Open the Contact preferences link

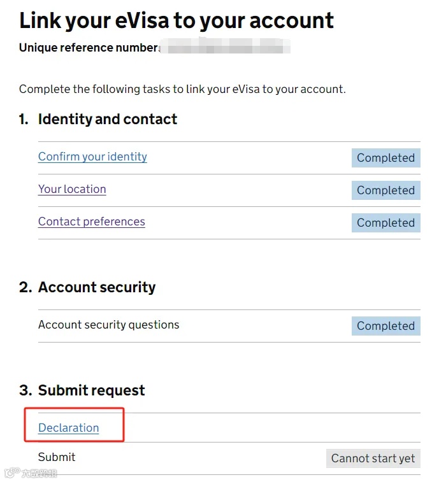coord(91,222)
